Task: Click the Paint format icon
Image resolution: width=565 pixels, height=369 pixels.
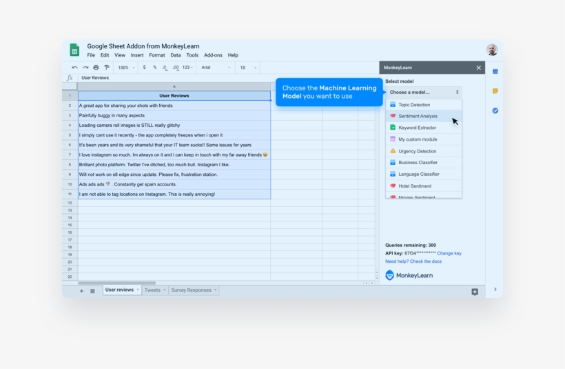Action: point(107,68)
